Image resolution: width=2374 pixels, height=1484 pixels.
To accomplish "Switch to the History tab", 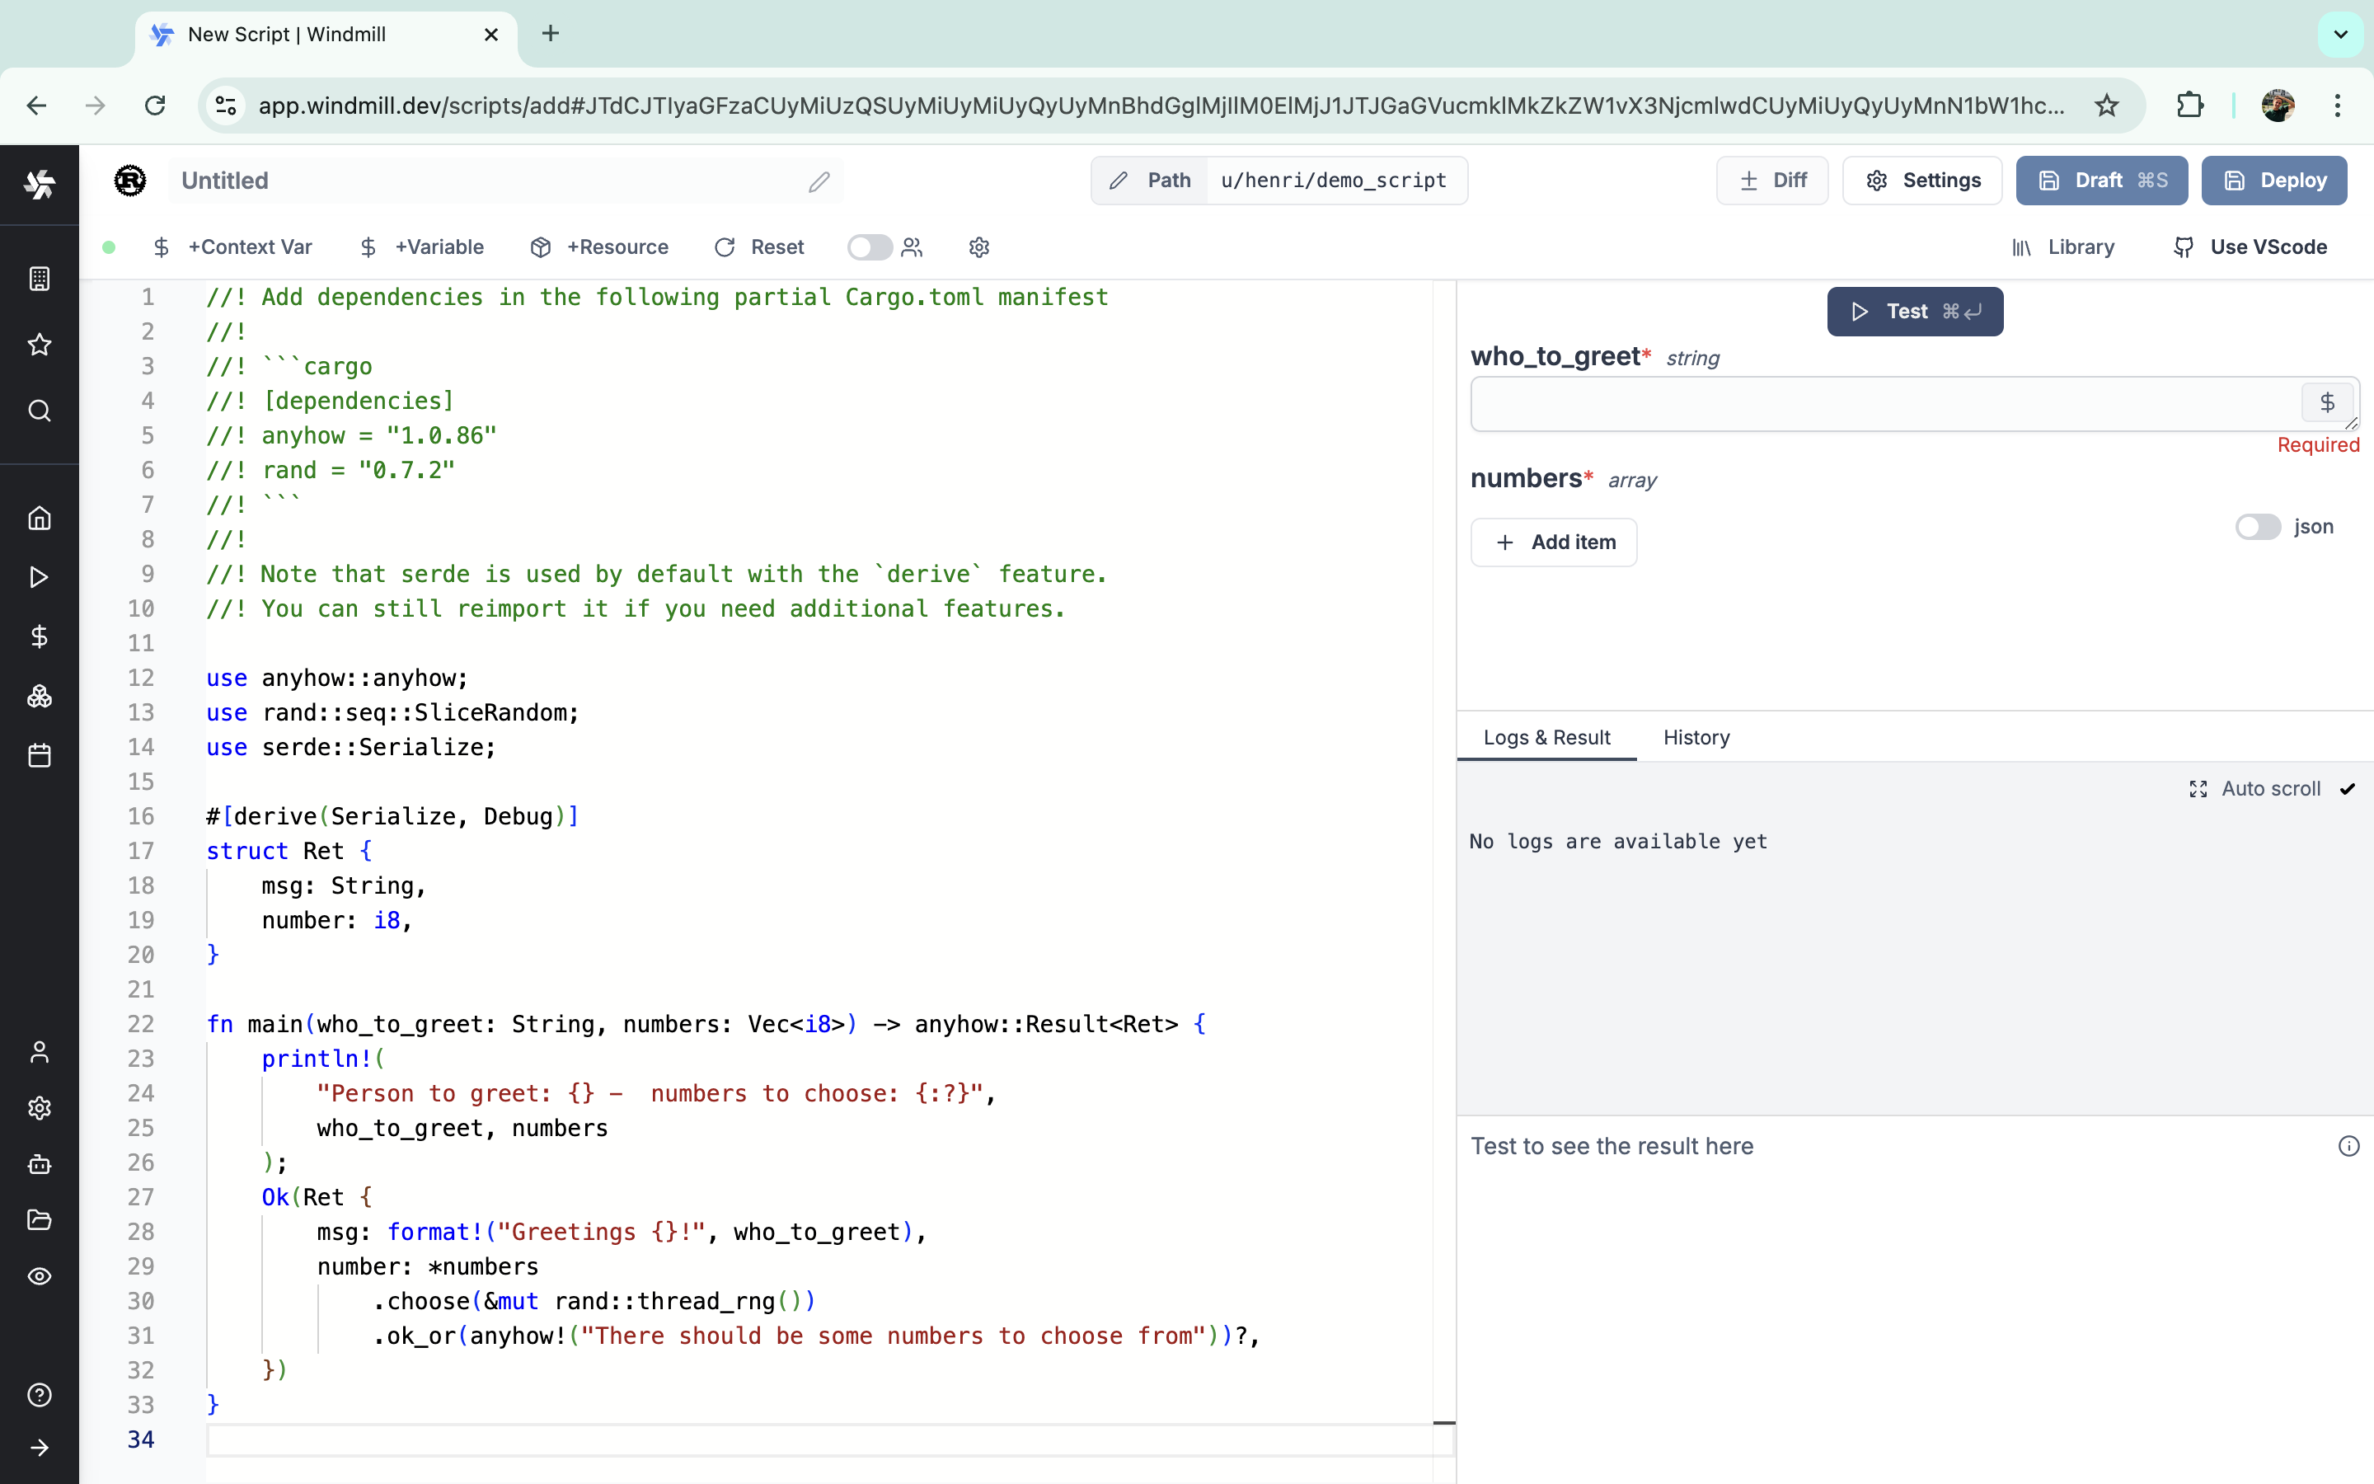I will (1695, 737).
